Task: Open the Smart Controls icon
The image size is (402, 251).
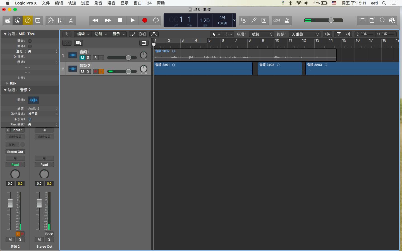Action: [x=51, y=20]
